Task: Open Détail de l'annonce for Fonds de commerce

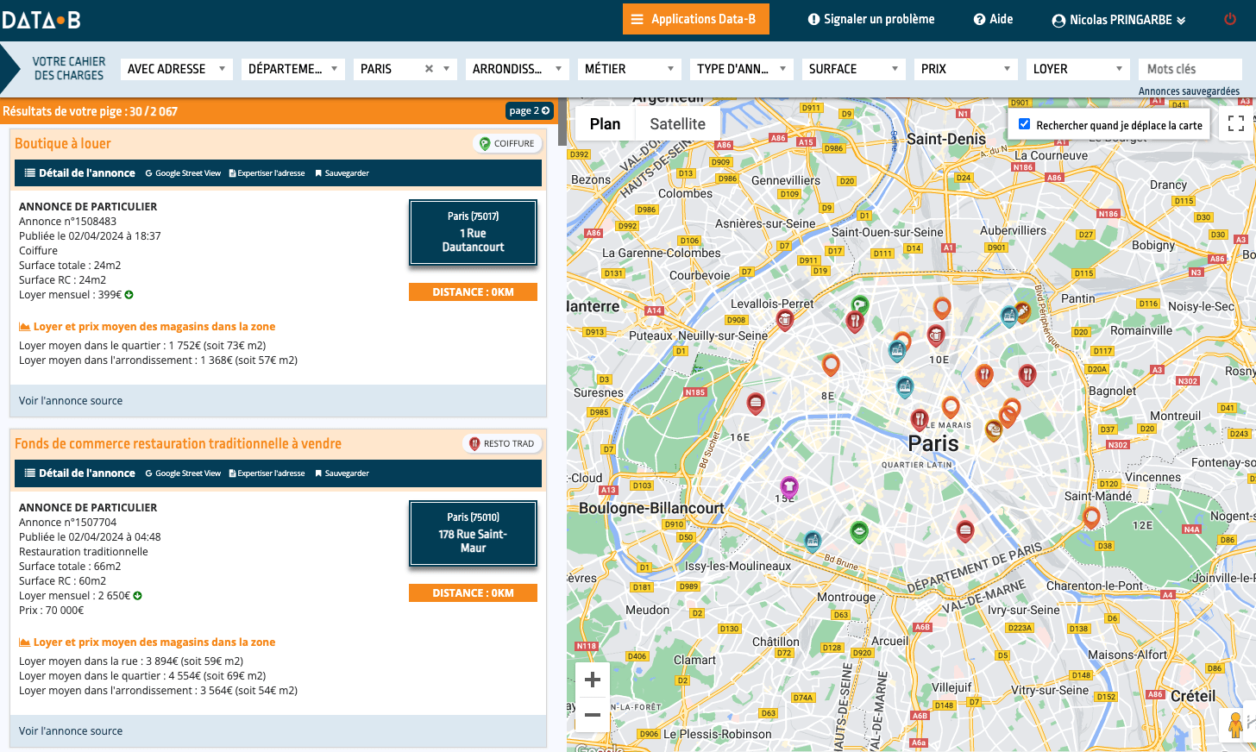Action: click(x=80, y=473)
